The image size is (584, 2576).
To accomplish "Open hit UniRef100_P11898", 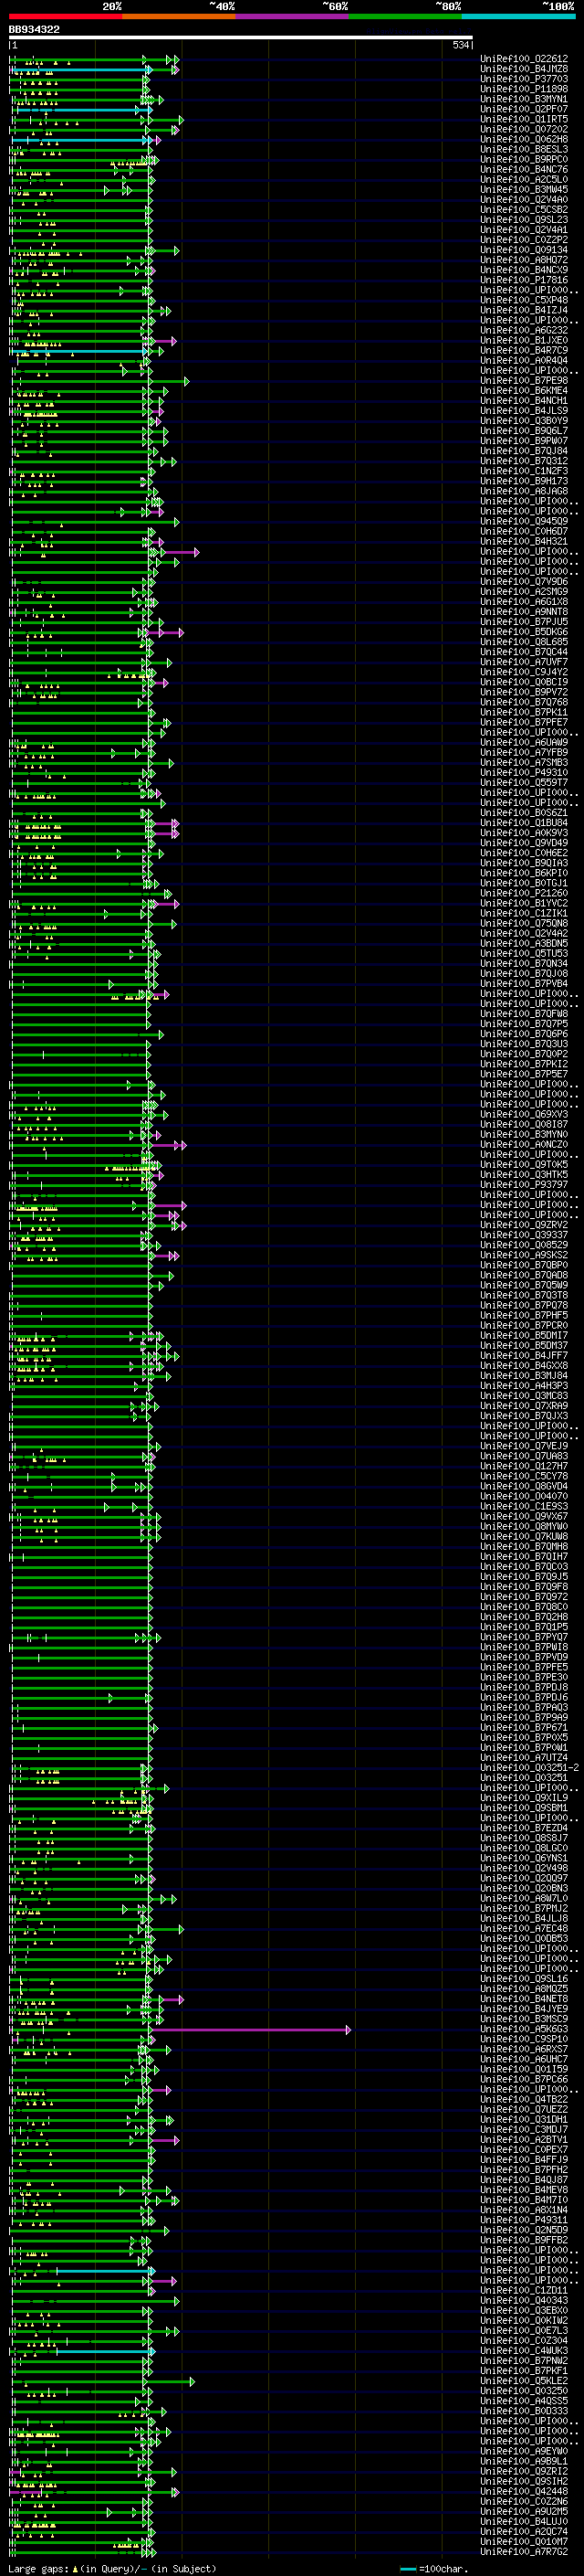I will [x=524, y=89].
